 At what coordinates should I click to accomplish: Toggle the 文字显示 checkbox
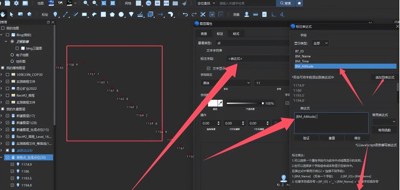click(x=208, y=68)
